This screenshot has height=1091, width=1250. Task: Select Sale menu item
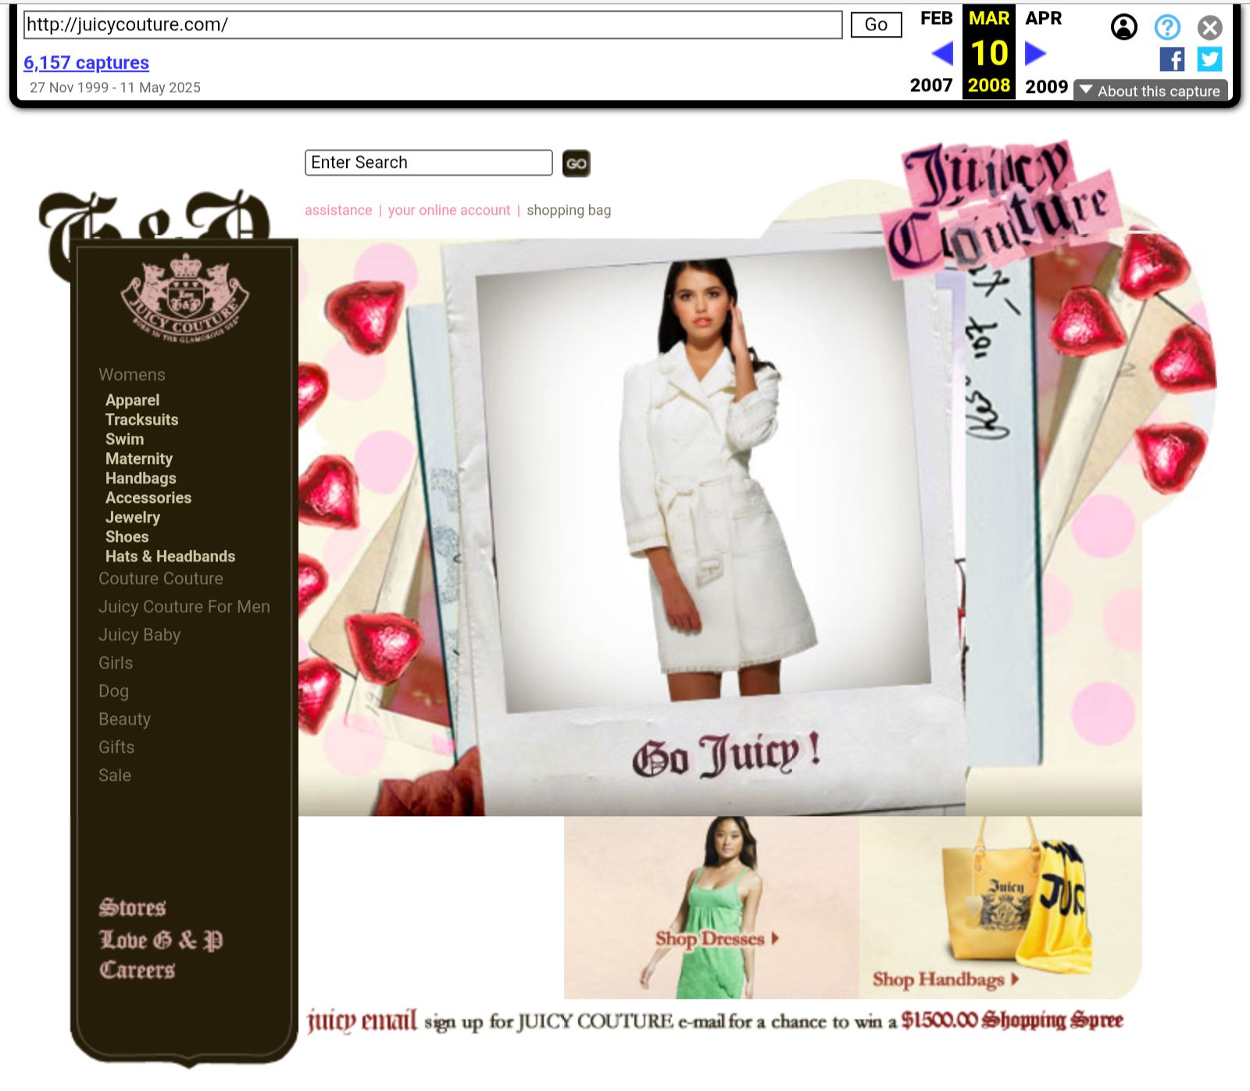click(x=115, y=775)
